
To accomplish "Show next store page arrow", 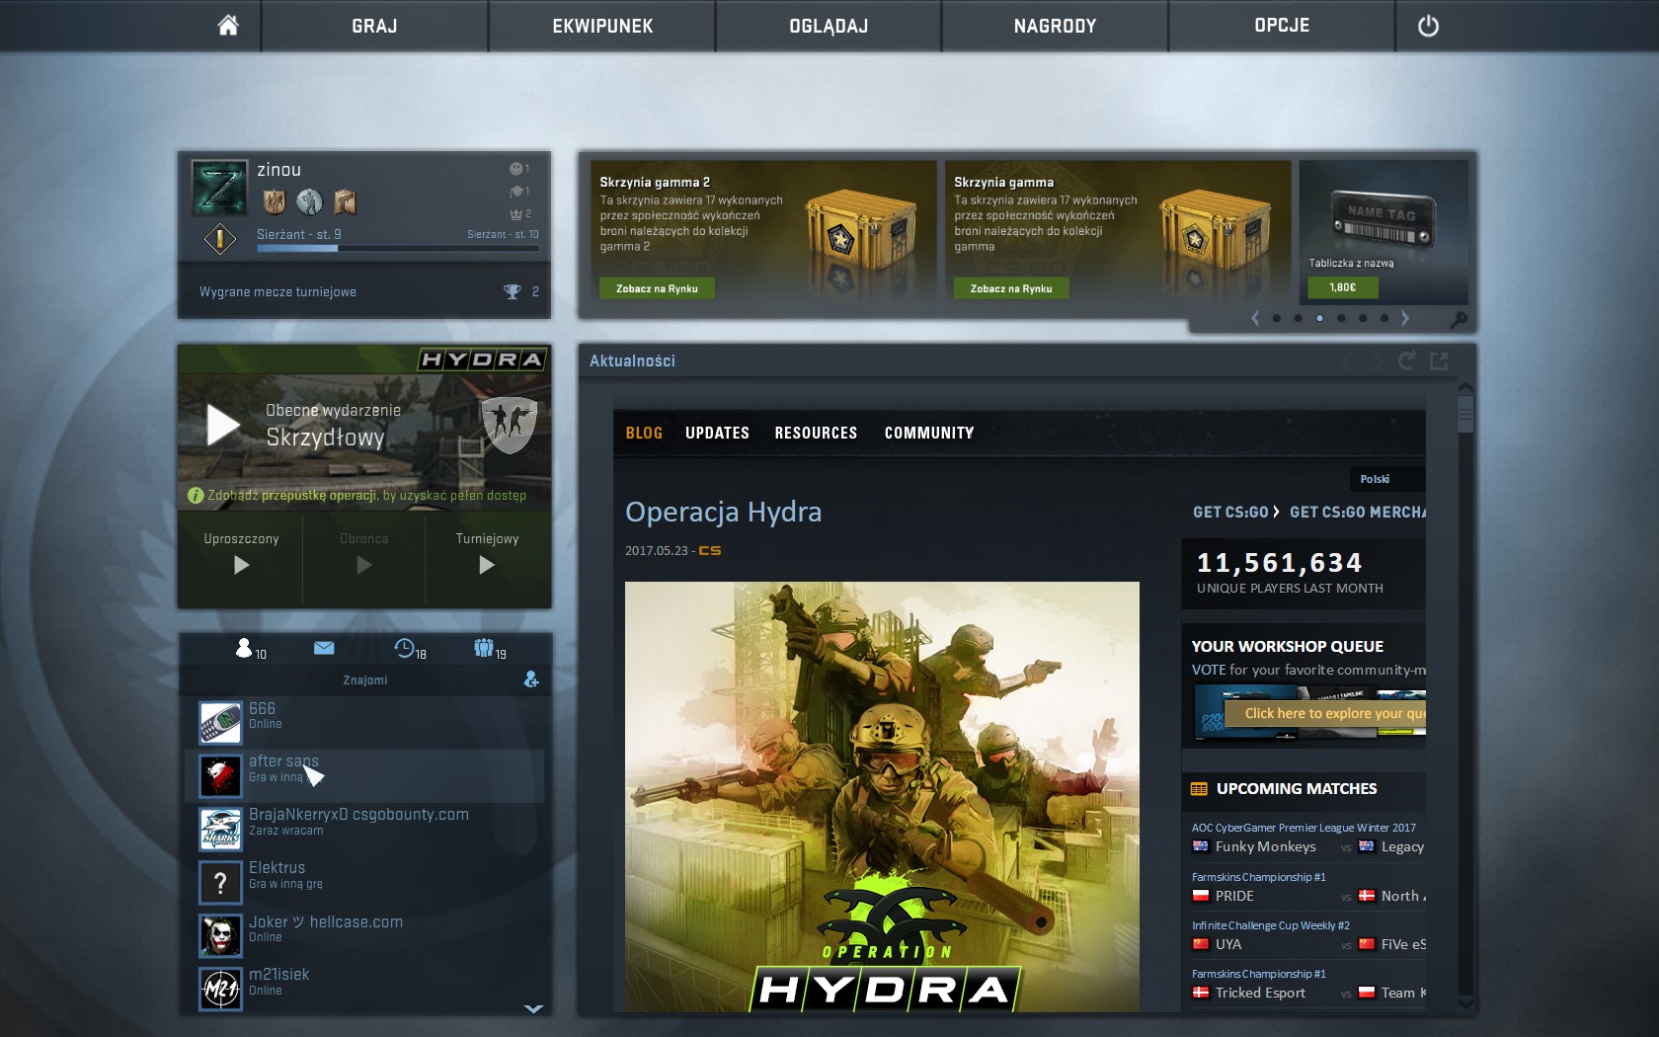I will pyautogui.click(x=1405, y=318).
